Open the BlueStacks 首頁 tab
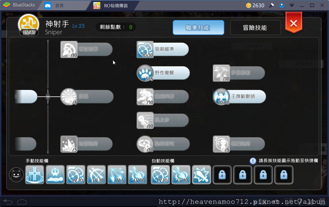329x207 pixels. 59,6
